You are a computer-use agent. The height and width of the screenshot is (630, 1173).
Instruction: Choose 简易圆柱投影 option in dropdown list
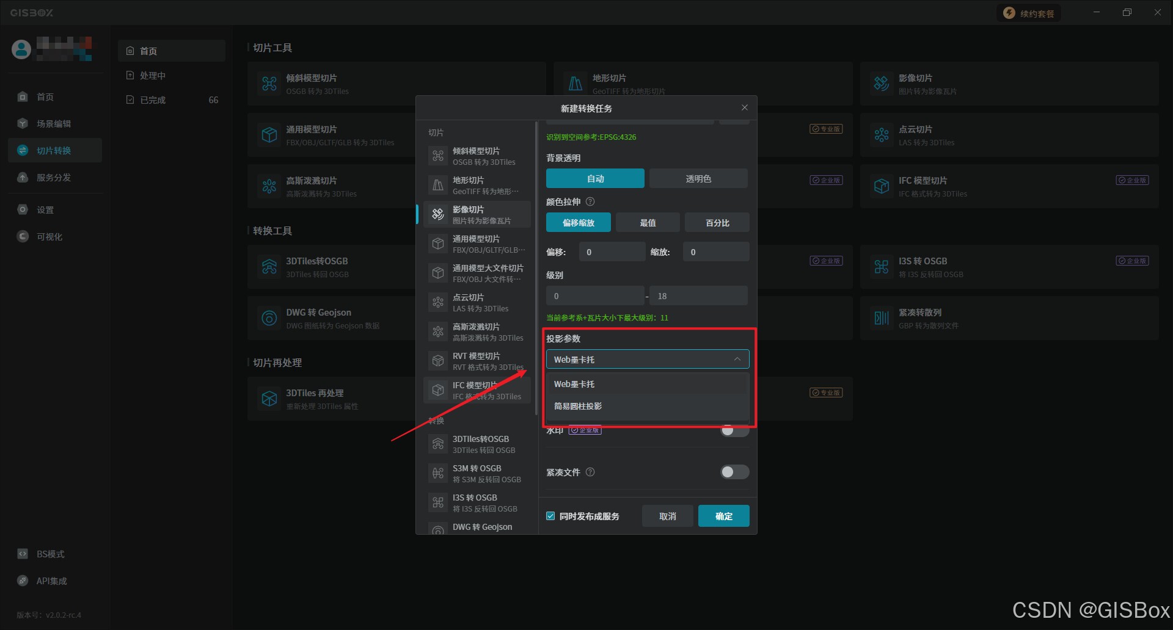point(648,406)
